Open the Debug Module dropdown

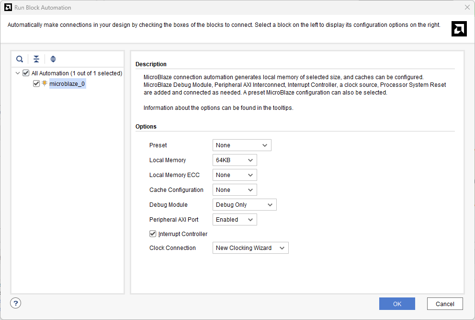click(244, 205)
